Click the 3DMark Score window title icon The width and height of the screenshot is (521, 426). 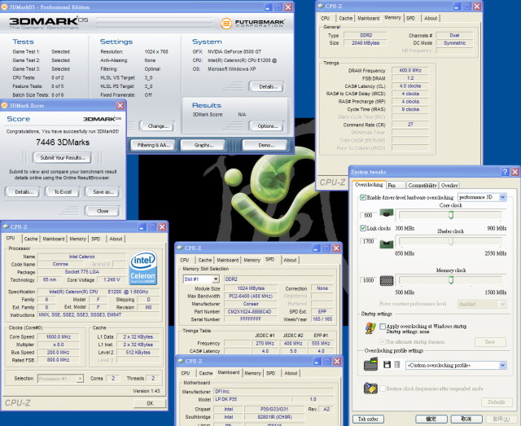pos(4,105)
